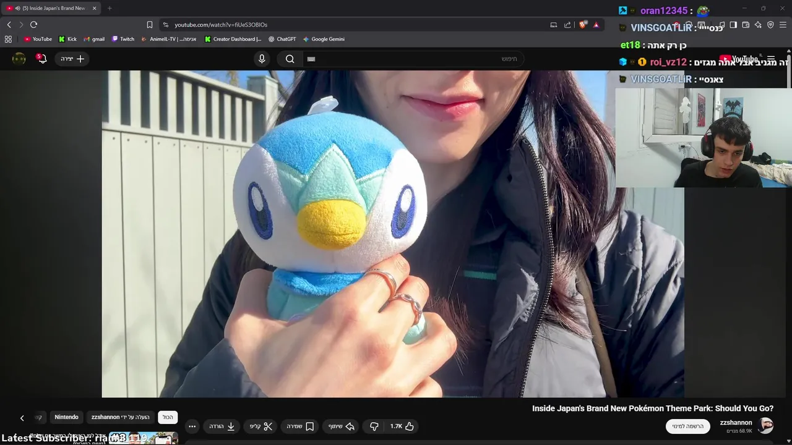The image size is (792, 445).
Task: Click the share button under the video
Action: click(x=342, y=426)
